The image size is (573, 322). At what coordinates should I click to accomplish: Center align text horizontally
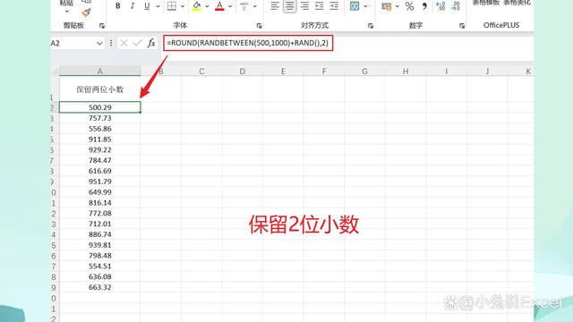click(x=290, y=6)
